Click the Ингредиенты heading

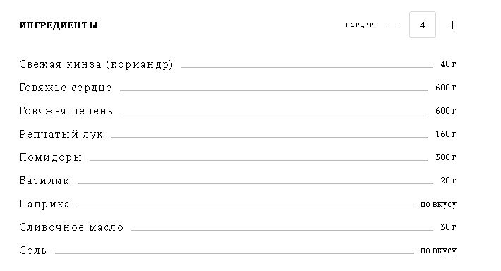59,25
